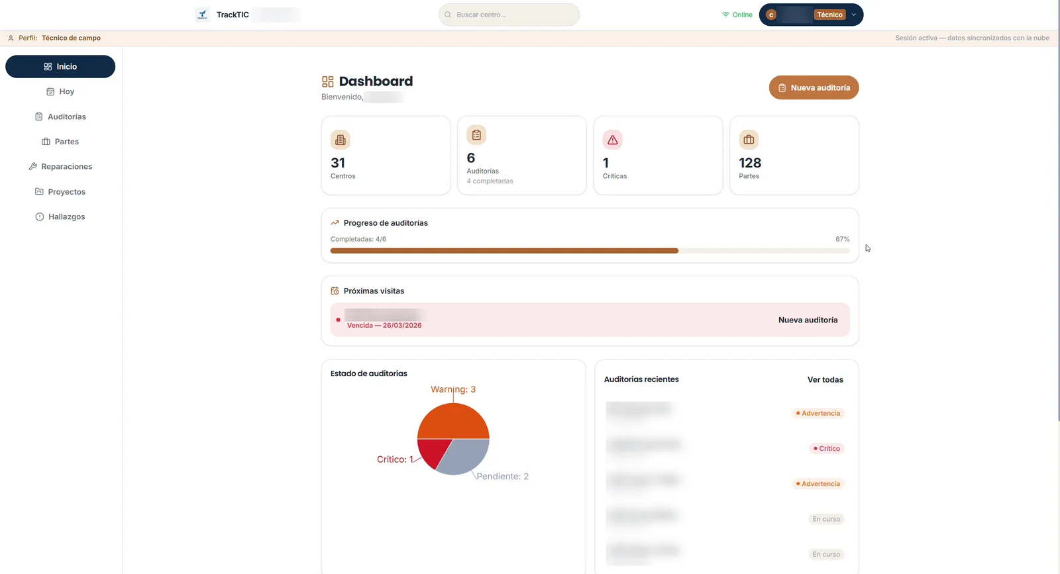Open the Inicio sidebar item
Image resolution: width=1060 pixels, height=574 pixels.
60,67
